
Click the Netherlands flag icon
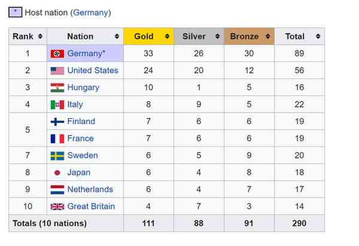57,190
